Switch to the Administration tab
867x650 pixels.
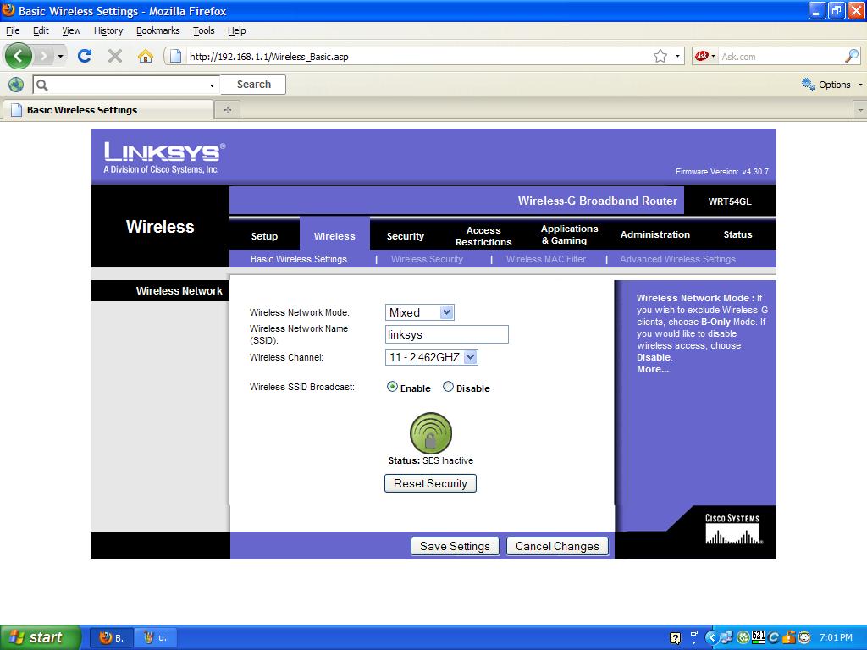[654, 234]
